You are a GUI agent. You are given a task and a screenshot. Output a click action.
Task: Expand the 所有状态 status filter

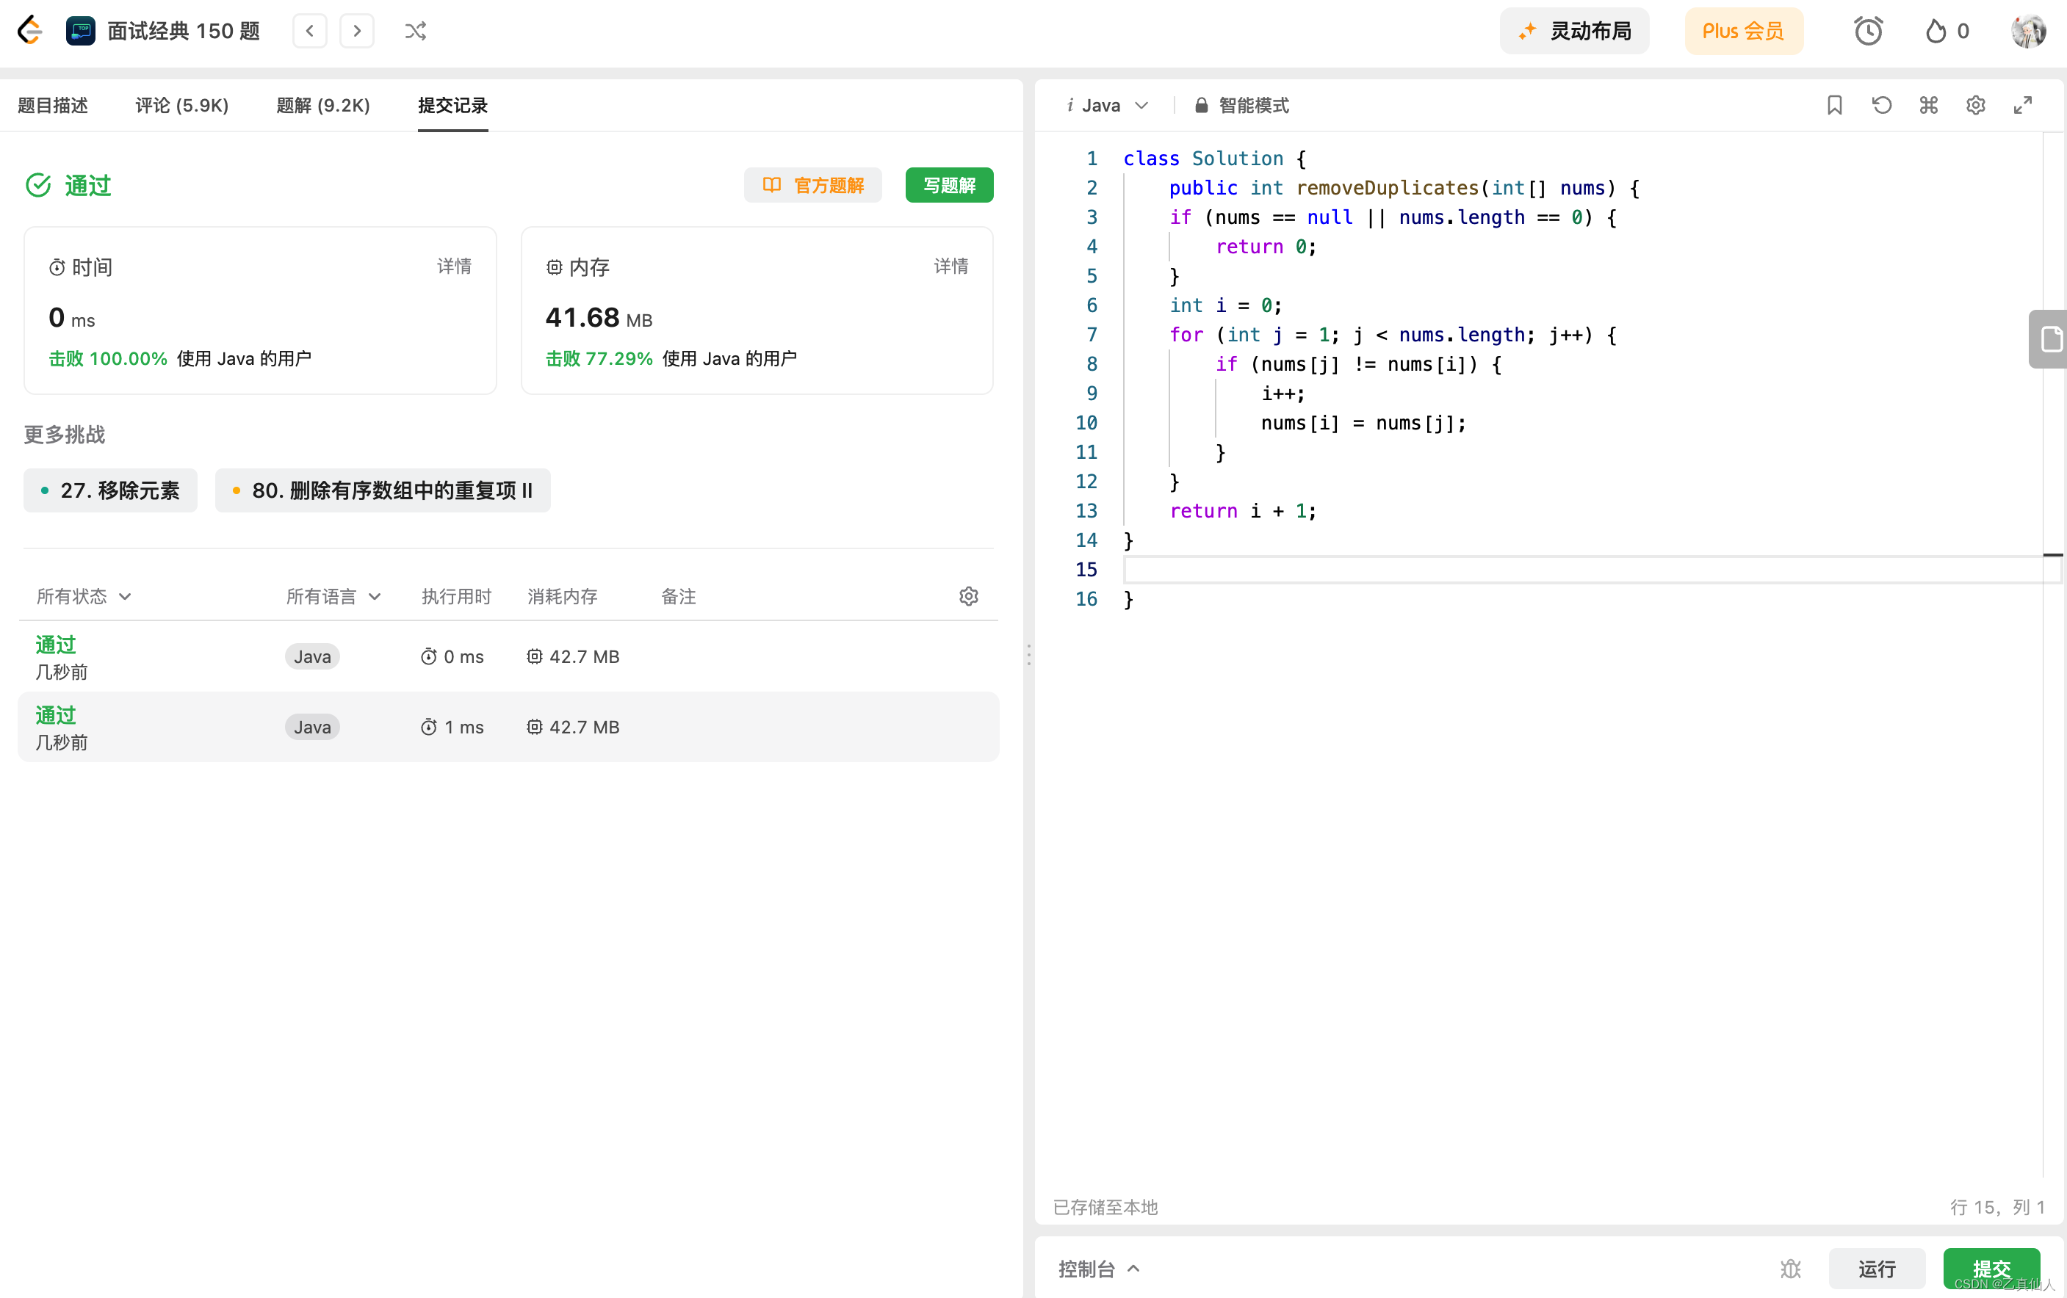coord(83,596)
